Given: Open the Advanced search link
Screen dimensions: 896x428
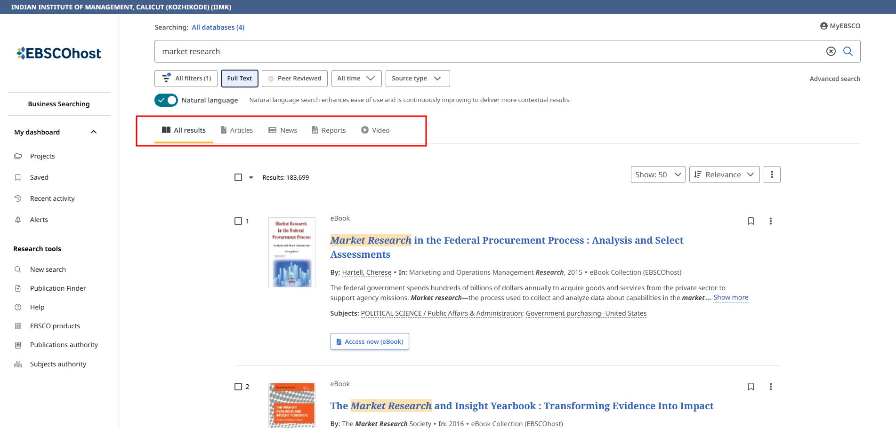Looking at the screenshot, I should 834,79.
